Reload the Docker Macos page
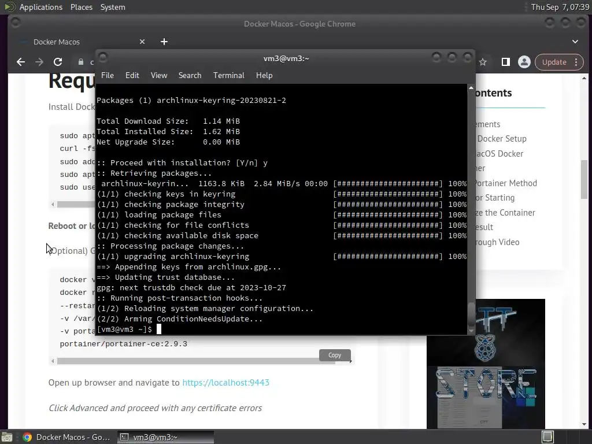Image resolution: width=592 pixels, height=444 pixels. (58, 62)
